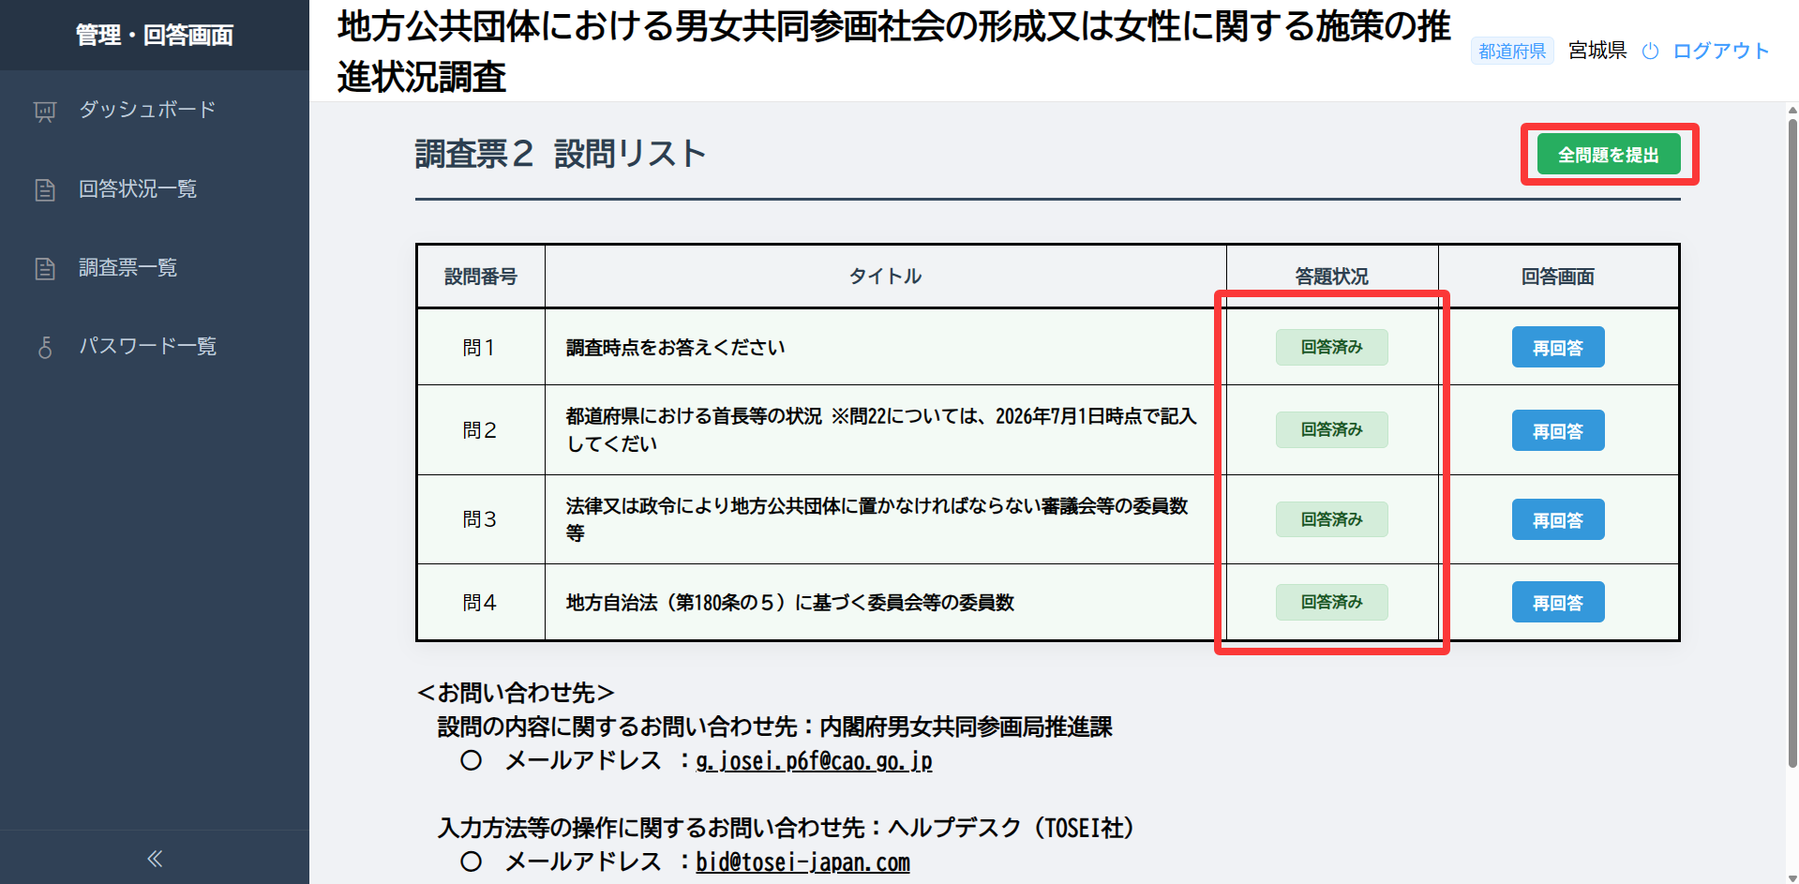Click the 問3 number cell
The width and height of the screenshot is (1799, 884).
pyautogui.click(x=480, y=519)
